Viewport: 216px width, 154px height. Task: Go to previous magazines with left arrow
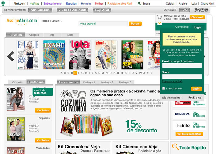11,56
